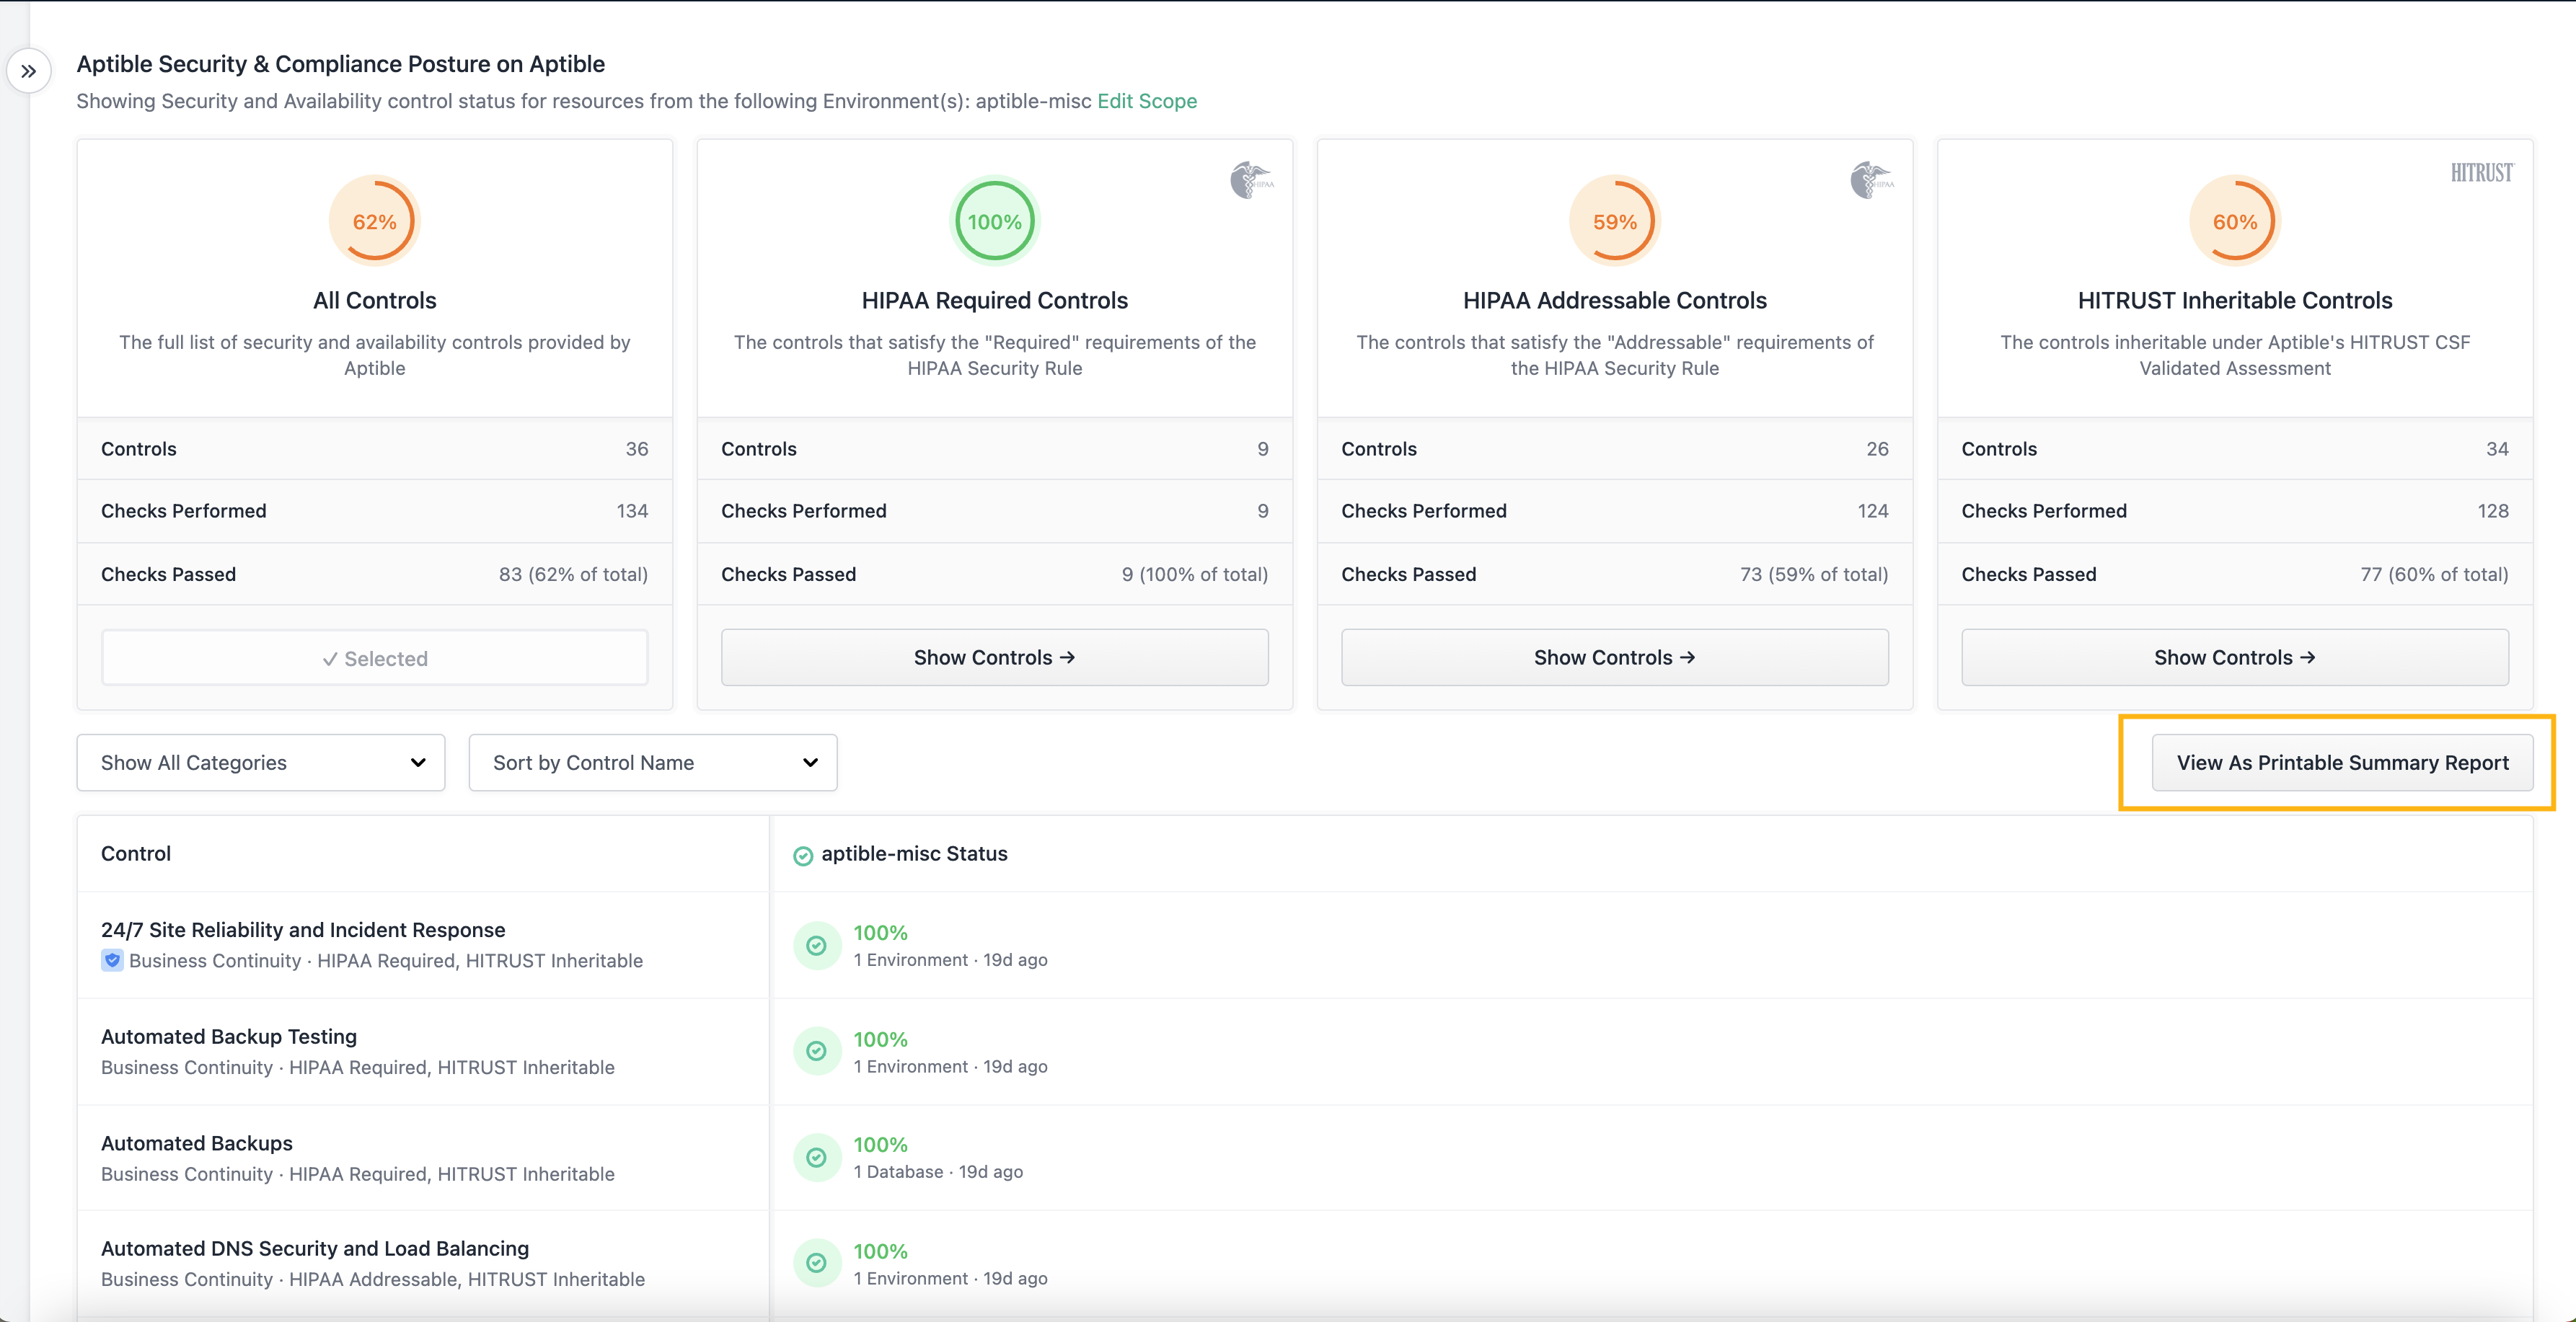This screenshot has height=1322, width=2576.
Task: Click the Control column header
Action: (x=136, y=853)
